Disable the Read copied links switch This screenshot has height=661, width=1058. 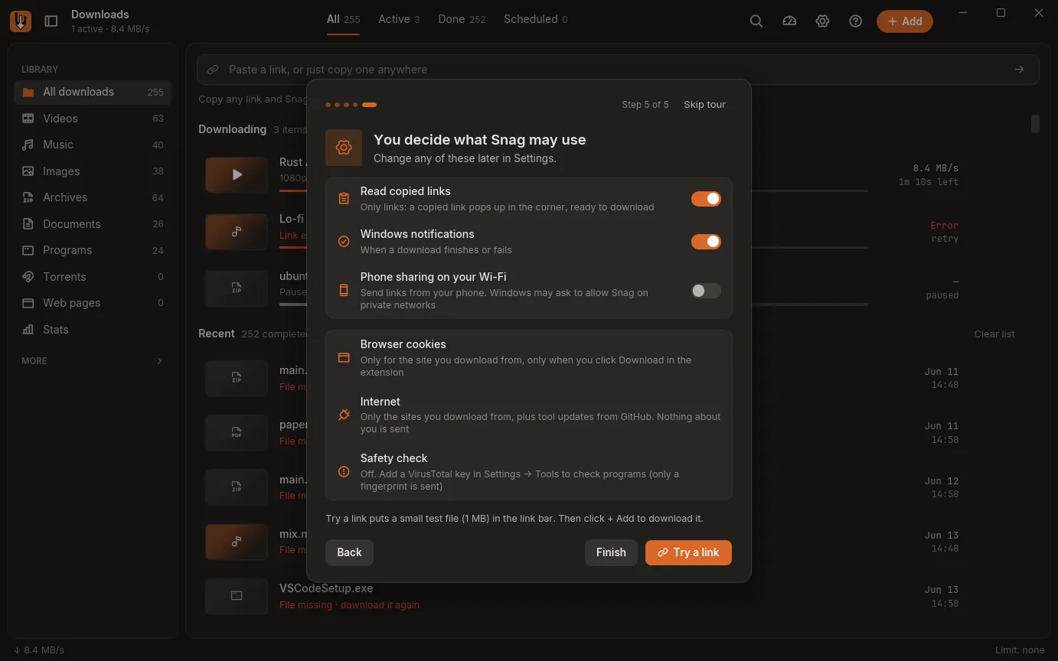(706, 199)
